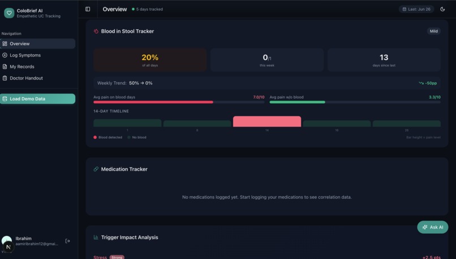Click the Log Symptoms plus icon
456x259 pixels.
click(5, 55)
